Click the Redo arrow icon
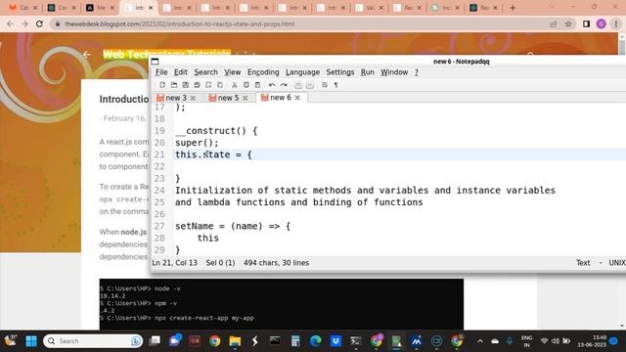 (284, 85)
